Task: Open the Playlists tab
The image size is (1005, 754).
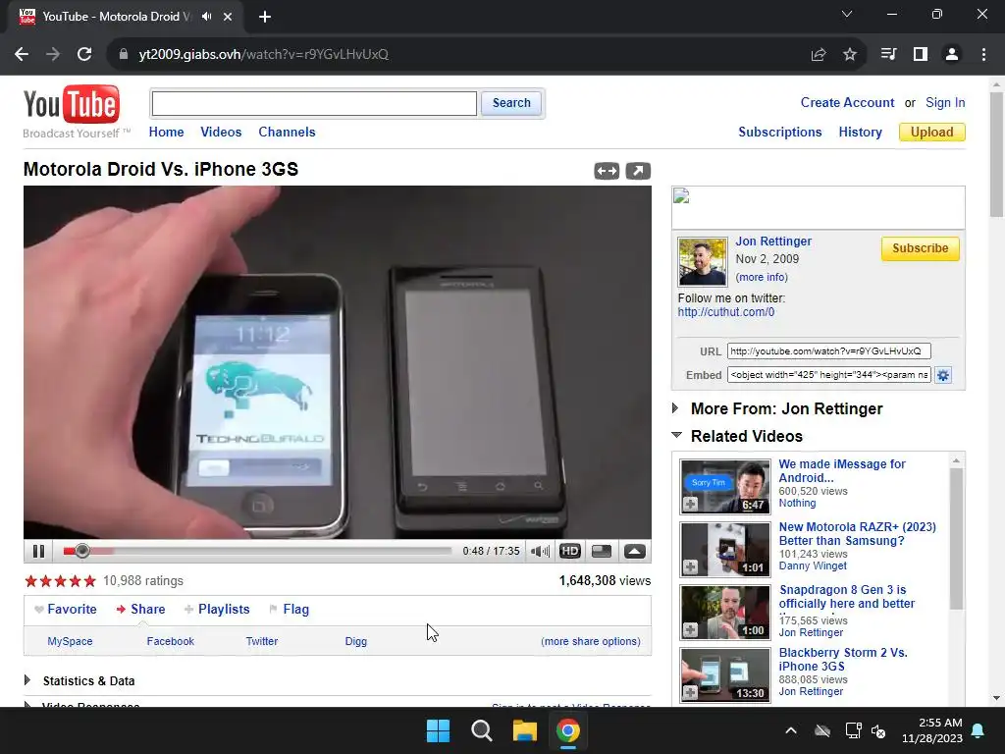Action: 217,609
